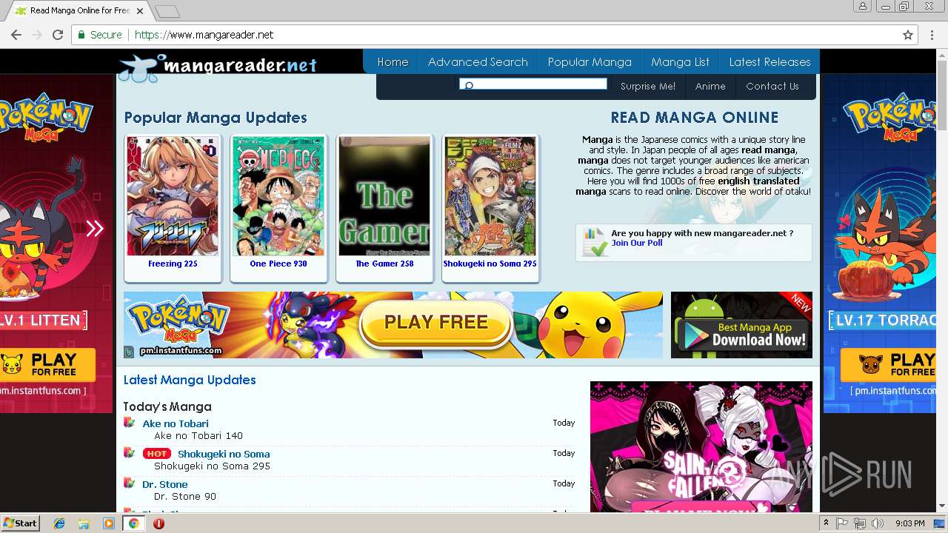The height and width of the screenshot is (533, 948).
Task: Click the 9:03 PM taskbar clock
Action: coord(909,523)
